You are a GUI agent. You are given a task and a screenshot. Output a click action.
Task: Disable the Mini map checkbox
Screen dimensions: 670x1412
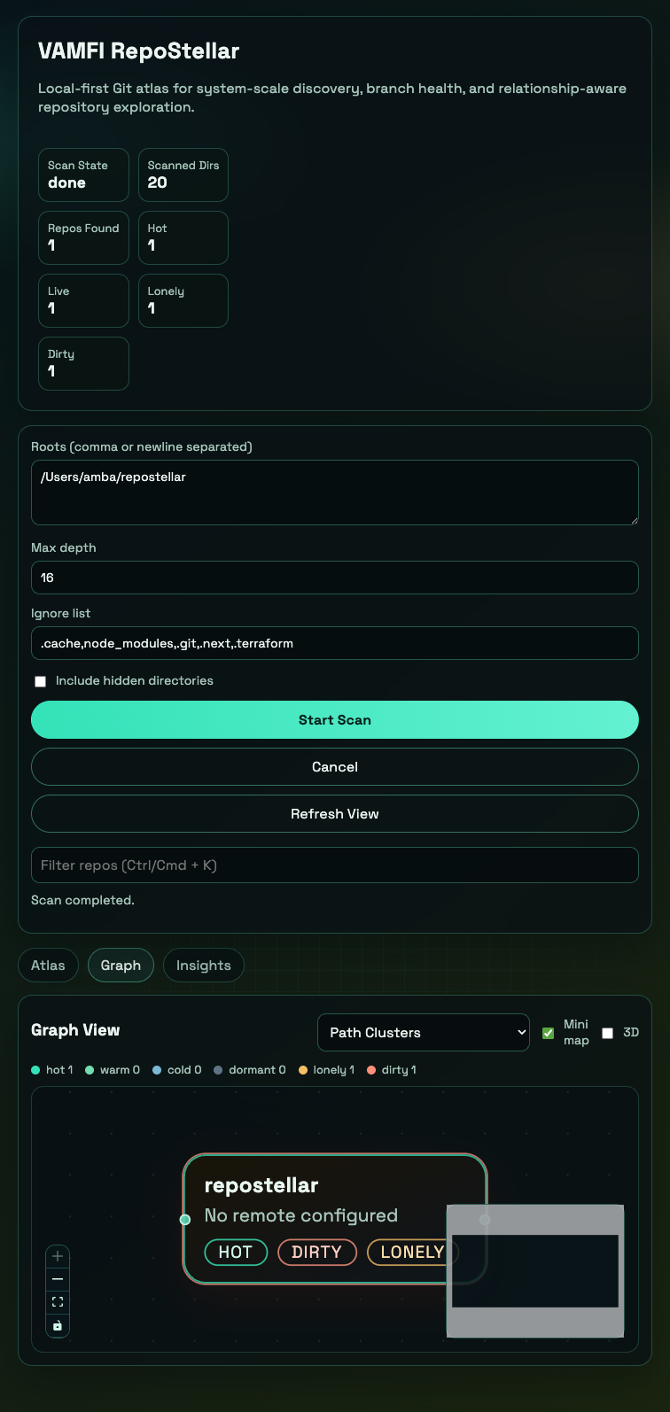548,1033
